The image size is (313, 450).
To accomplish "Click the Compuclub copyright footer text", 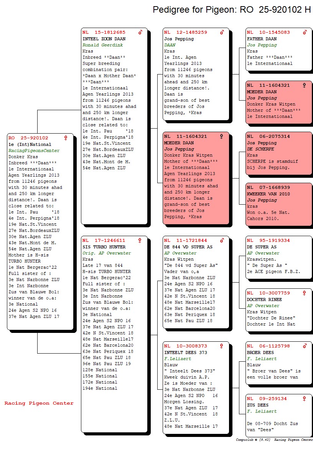I will pos(274,440).
